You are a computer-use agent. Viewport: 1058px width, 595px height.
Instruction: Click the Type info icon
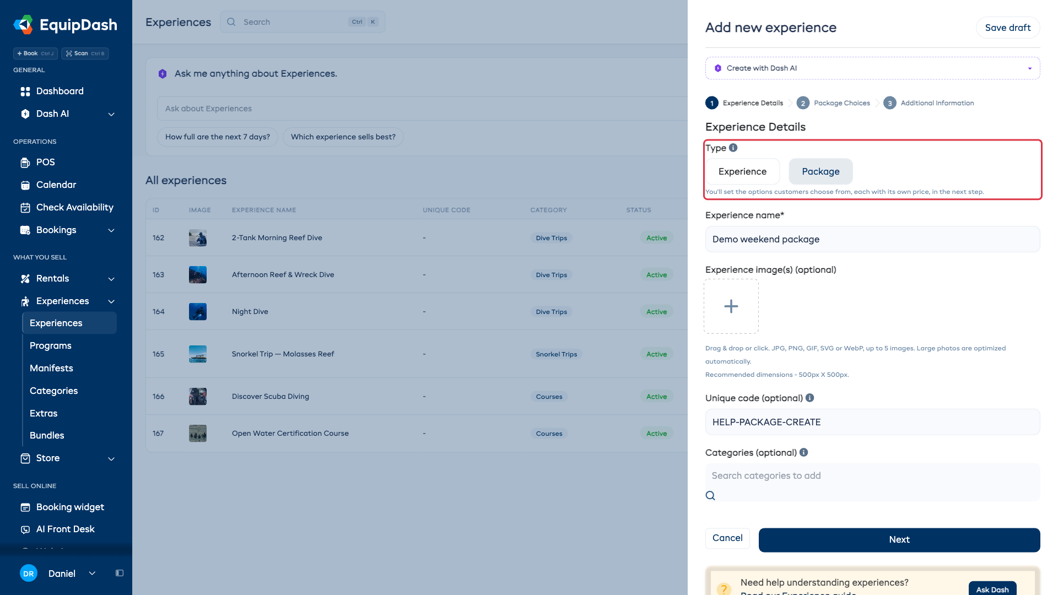click(x=733, y=148)
